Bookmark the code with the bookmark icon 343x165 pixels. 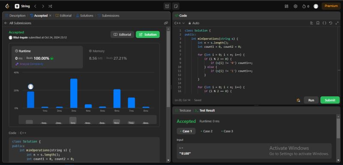point(318,23)
